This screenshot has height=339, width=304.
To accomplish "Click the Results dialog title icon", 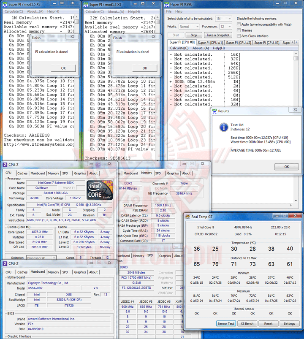I will point(214,111).
